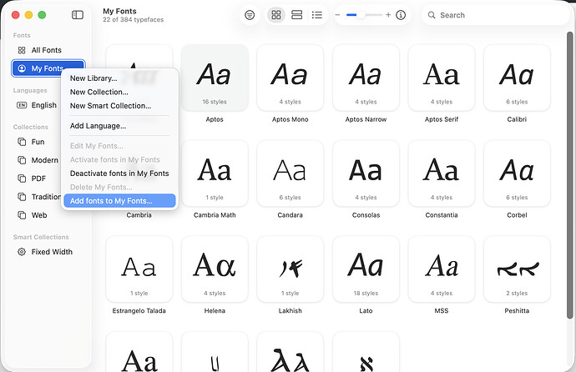Select the Consolas font thumbnail

(x=366, y=173)
